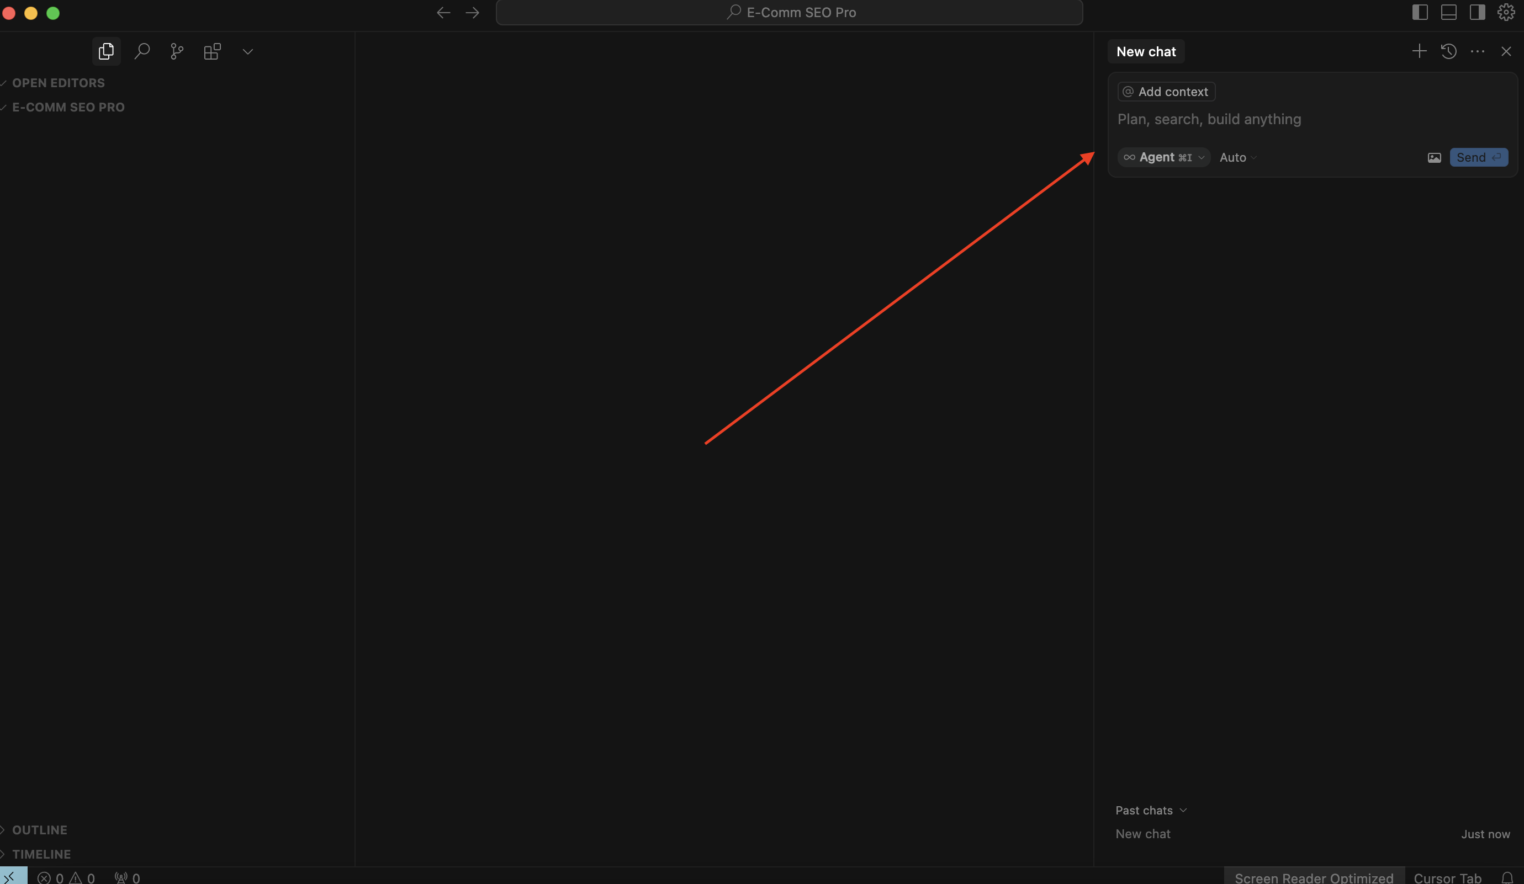The width and height of the screenshot is (1524, 884).
Task: Open the Explorer files view
Action: [106, 51]
